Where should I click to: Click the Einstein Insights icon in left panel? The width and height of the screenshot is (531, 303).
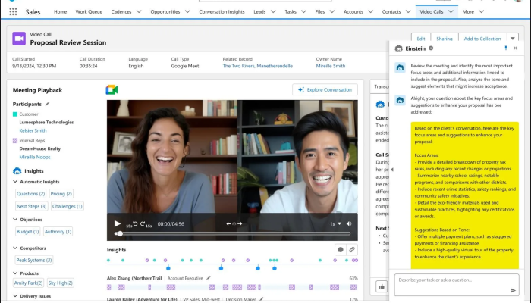(17, 170)
